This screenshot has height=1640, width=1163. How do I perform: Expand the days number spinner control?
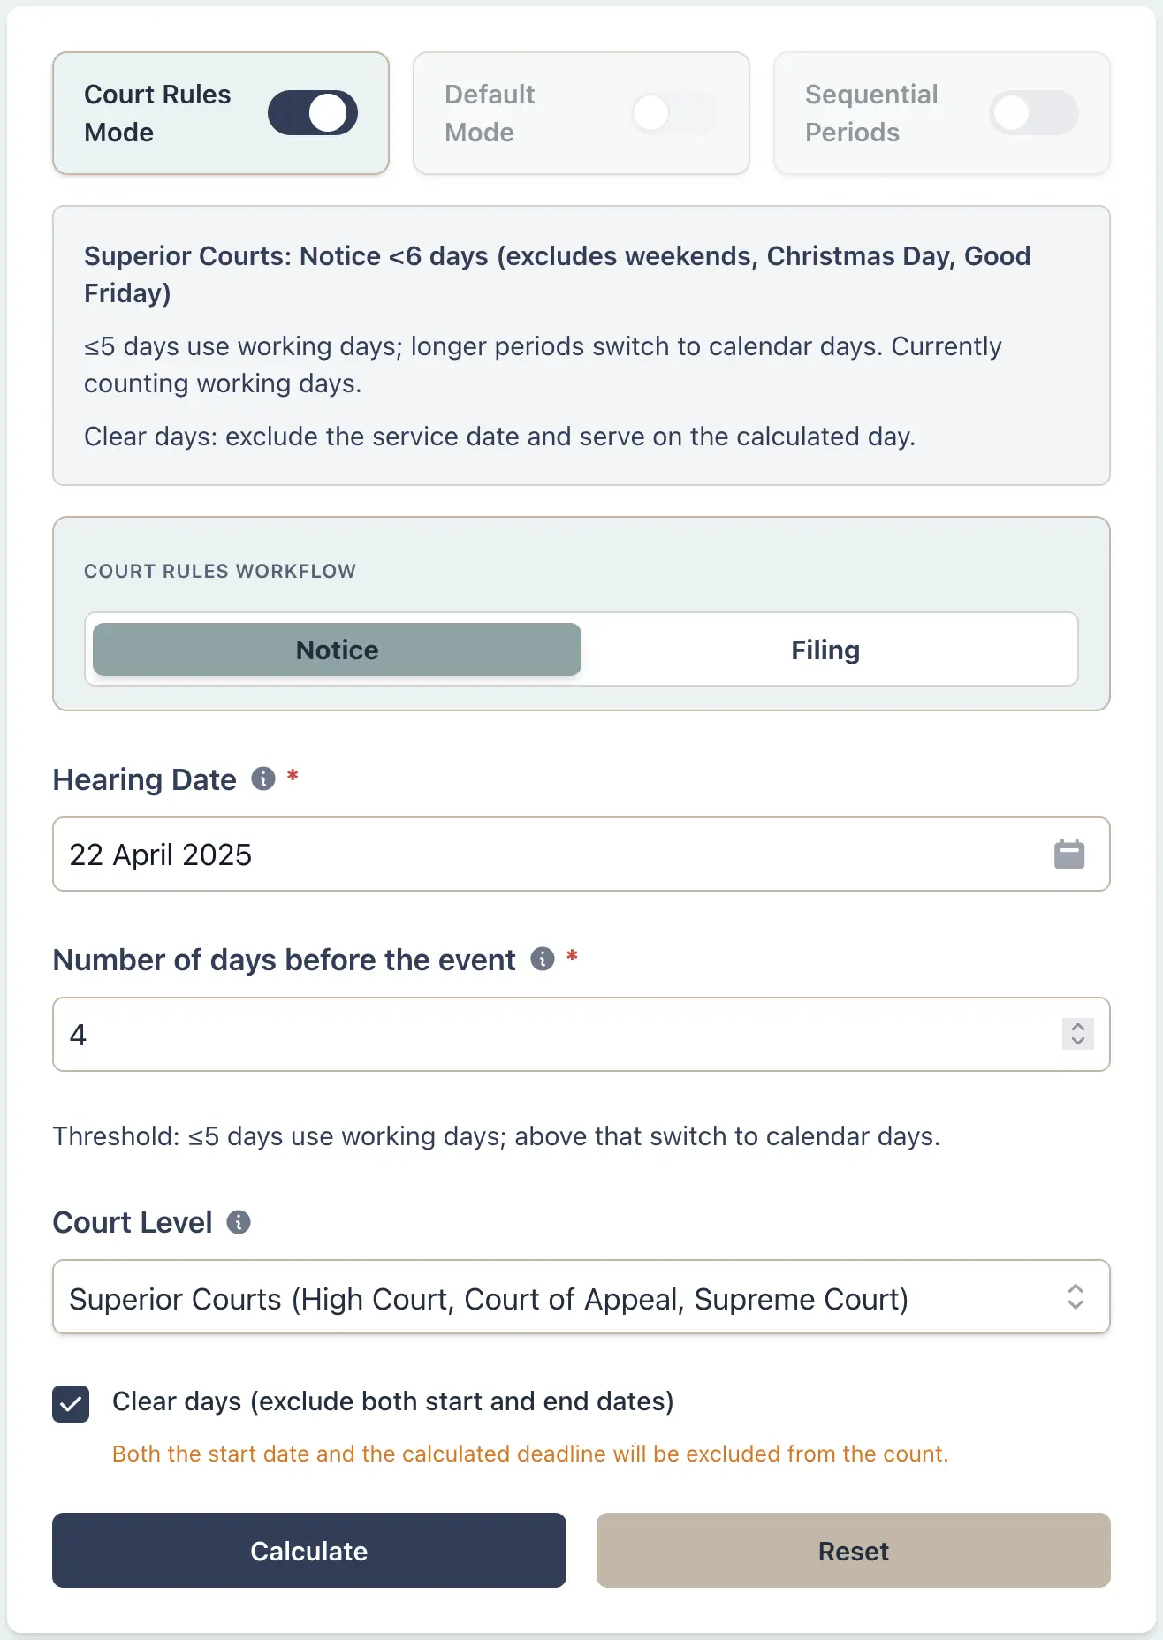click(1077, 1035)
